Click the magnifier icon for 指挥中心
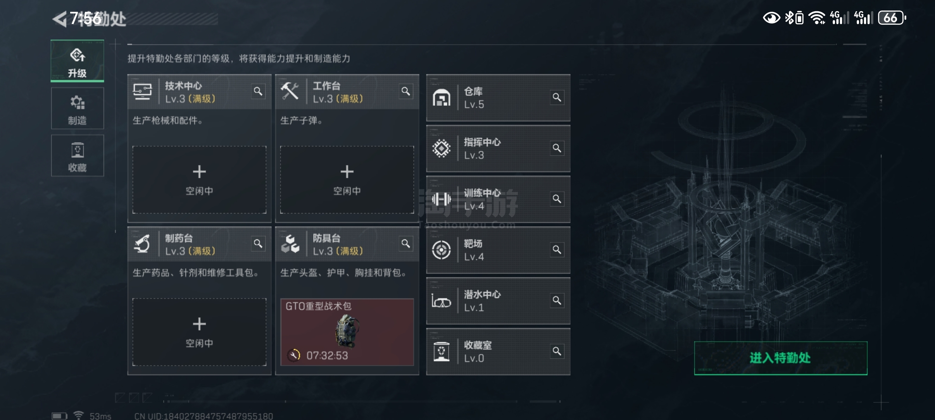The width and height of the screenshot is (935, 420). [557, 148]
